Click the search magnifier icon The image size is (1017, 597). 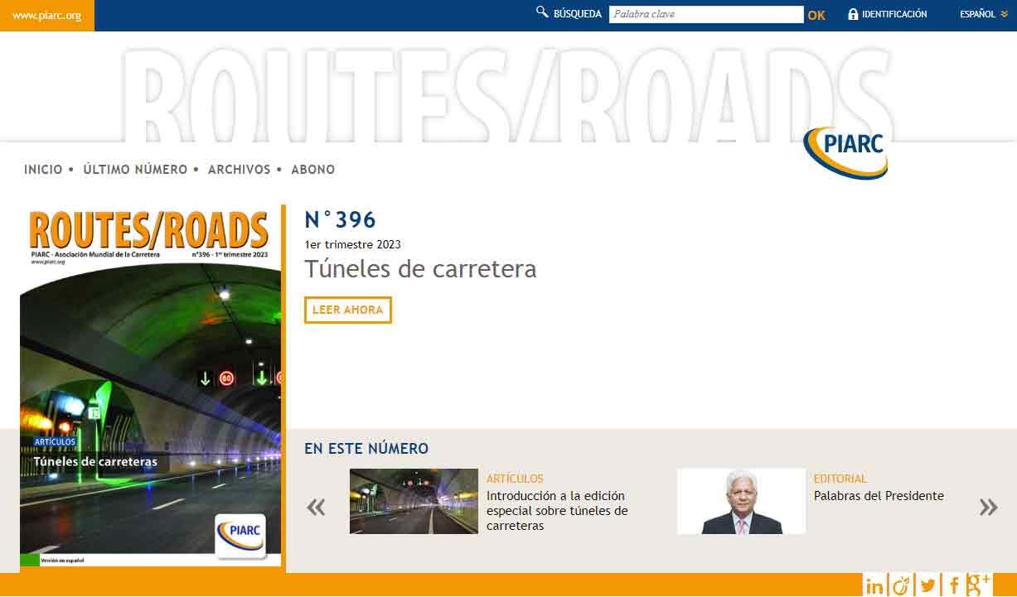543,12
